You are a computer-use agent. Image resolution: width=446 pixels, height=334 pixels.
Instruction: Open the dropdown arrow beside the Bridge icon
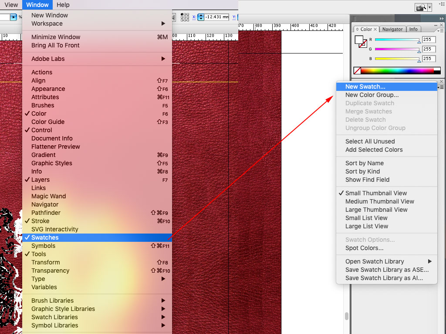[x=429, y=7]
